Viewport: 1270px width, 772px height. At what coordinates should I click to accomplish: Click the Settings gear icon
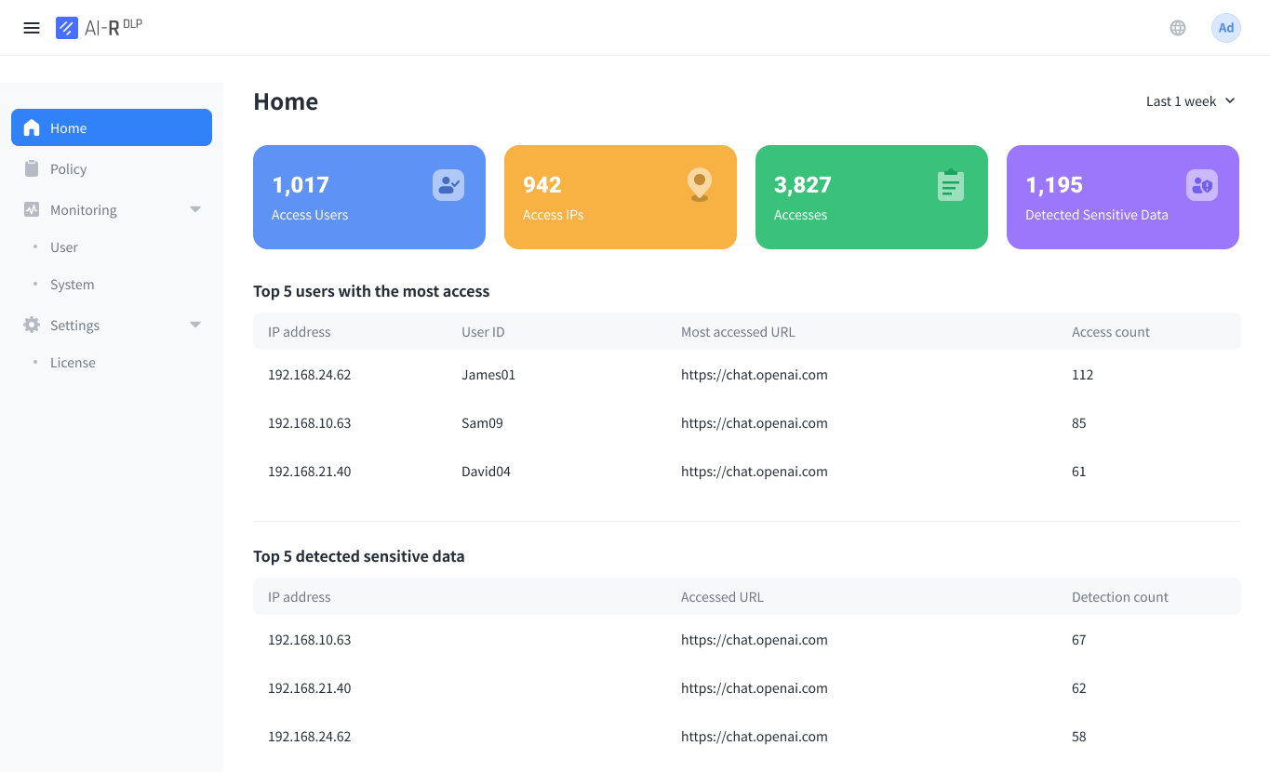tap(31, 325)
